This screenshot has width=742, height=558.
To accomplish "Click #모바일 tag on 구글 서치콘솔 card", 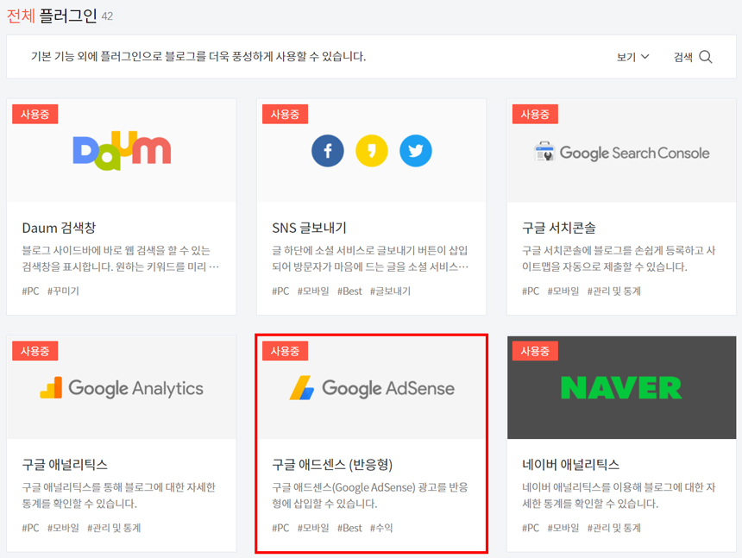I will tap(563, 291).
